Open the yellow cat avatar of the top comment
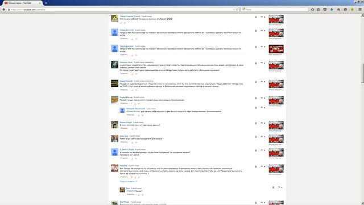The height and width of the screenshot is (205, 364). [x=114, y=19]
